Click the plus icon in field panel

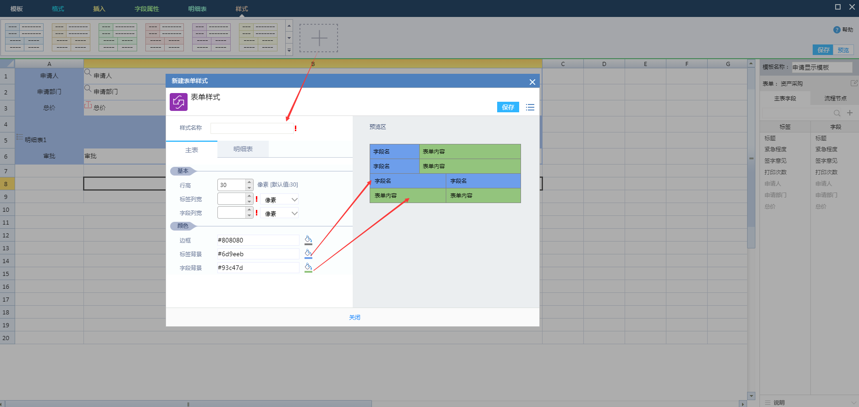(850, 113)
